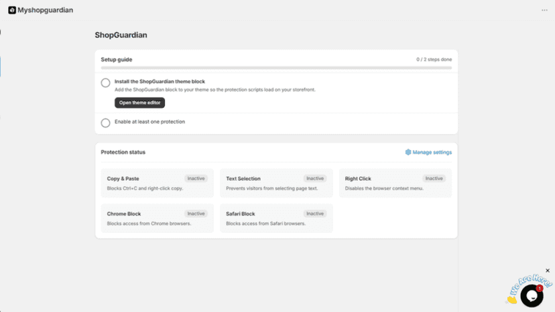Screen dimensions: 555x312
Task: Click Inactive badge on Chrome Block
Action: click(x=196, y=214)
